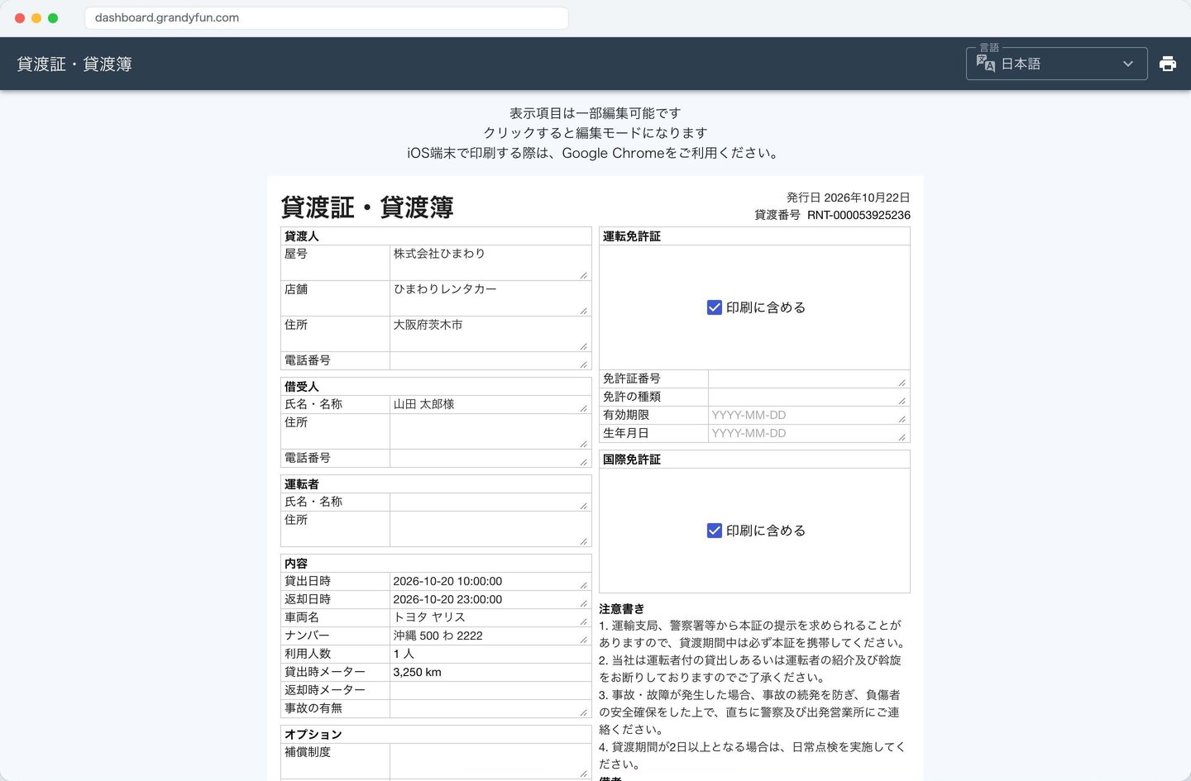This screenshot has height=781, width=1191.
Task: Click the 補償制度 field
Action: 490,761
